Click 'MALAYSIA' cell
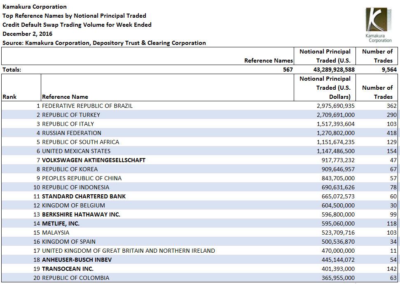The image size is (400, 284). point(56,233)
